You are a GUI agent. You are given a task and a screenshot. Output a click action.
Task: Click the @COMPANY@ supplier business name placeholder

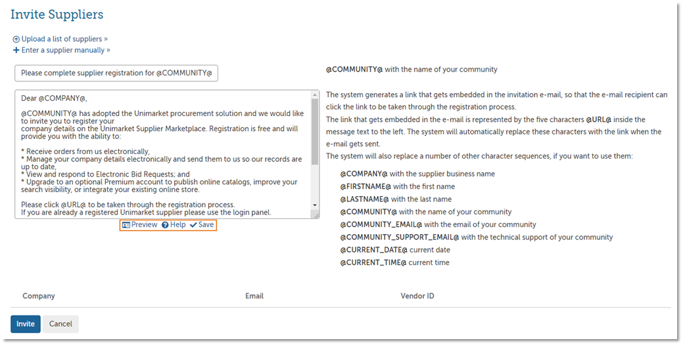(417, 174)
